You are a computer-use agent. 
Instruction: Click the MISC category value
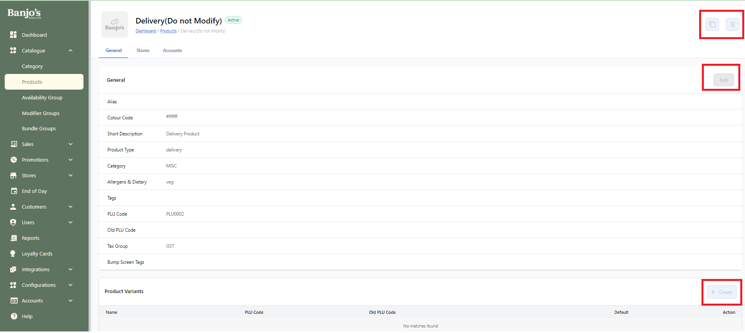click(x=171, y=166)
